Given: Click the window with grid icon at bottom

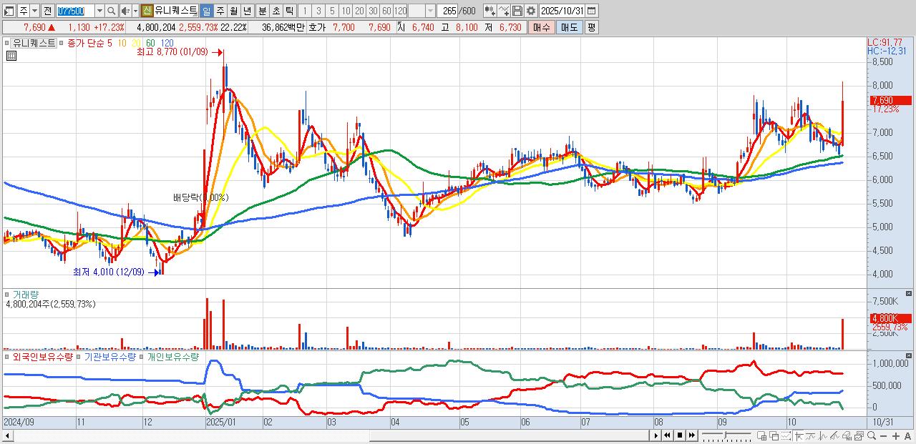Looking at the screenshot, I should point(761,436).
